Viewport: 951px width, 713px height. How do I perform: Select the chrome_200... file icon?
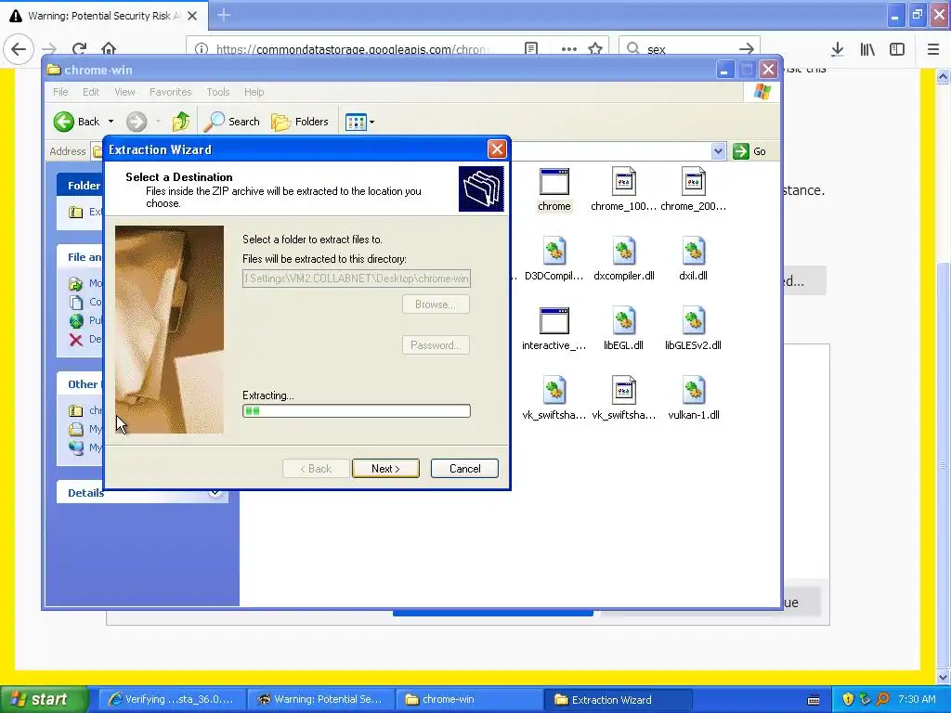693,182
